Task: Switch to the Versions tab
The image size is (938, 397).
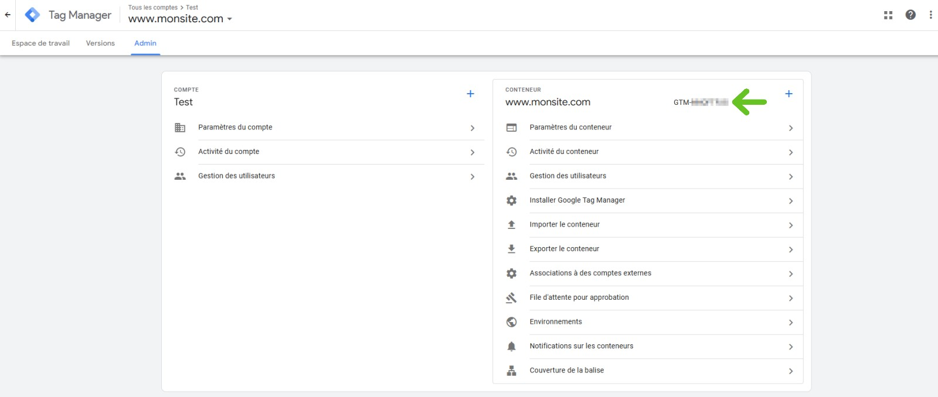Action: coord(100,43)
